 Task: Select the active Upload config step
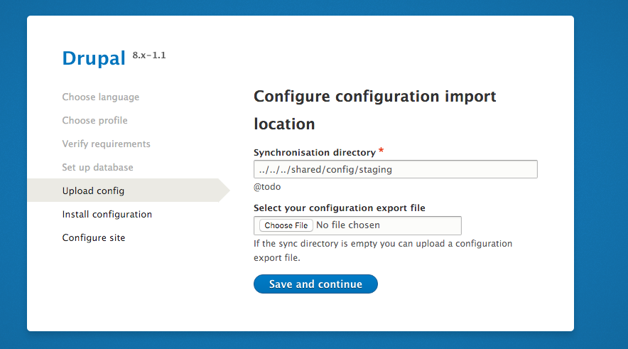coord(93,191)
